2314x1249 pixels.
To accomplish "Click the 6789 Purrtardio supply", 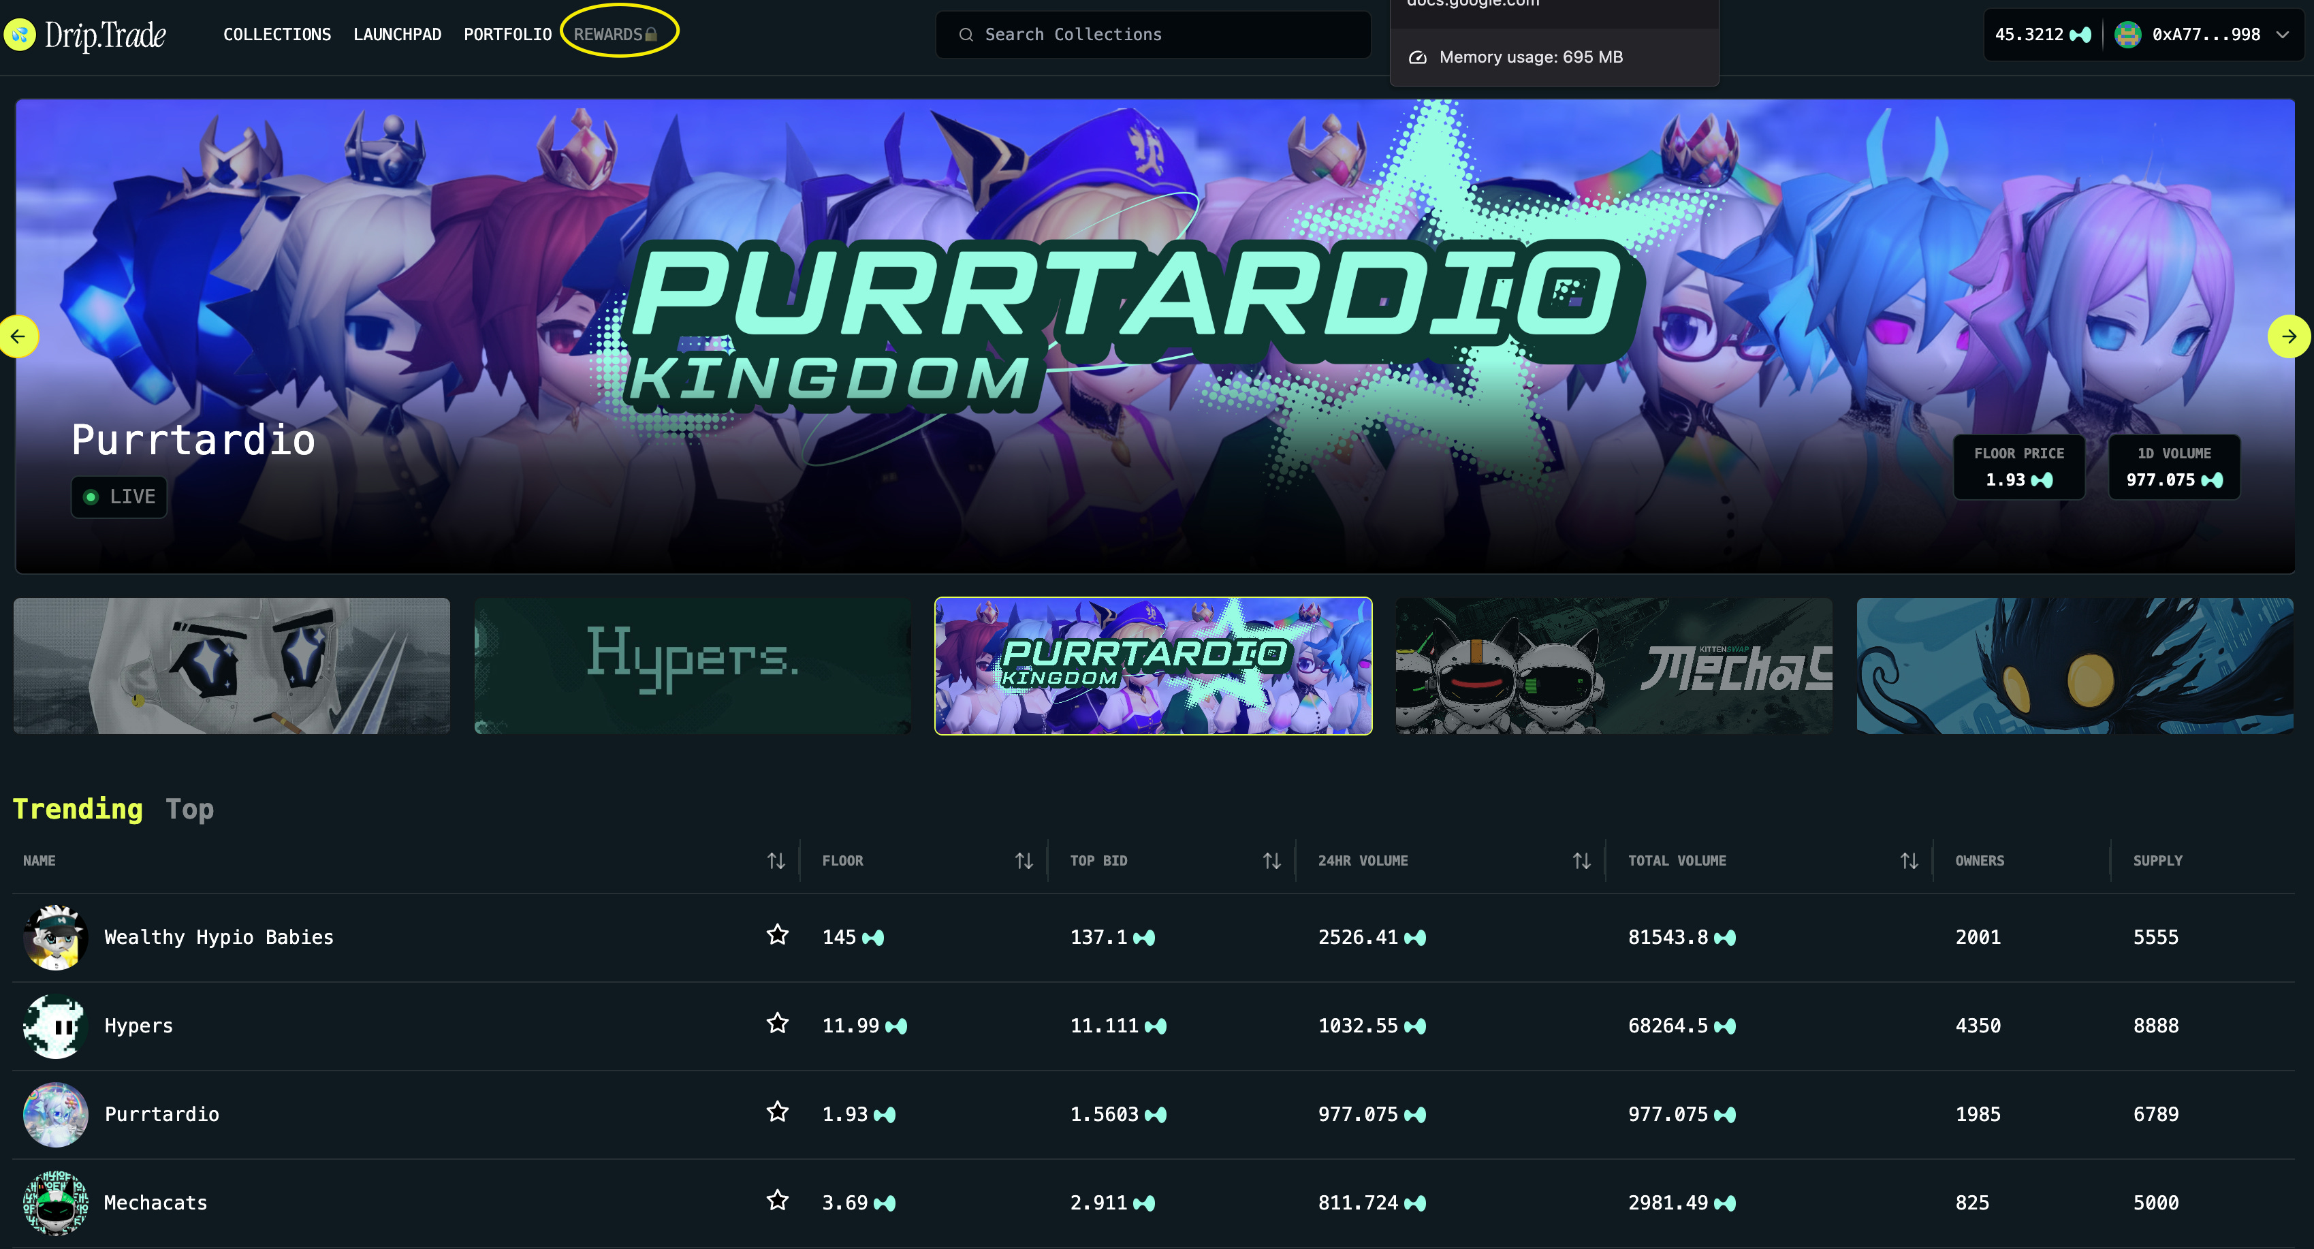I will tap(2156, 1114).
